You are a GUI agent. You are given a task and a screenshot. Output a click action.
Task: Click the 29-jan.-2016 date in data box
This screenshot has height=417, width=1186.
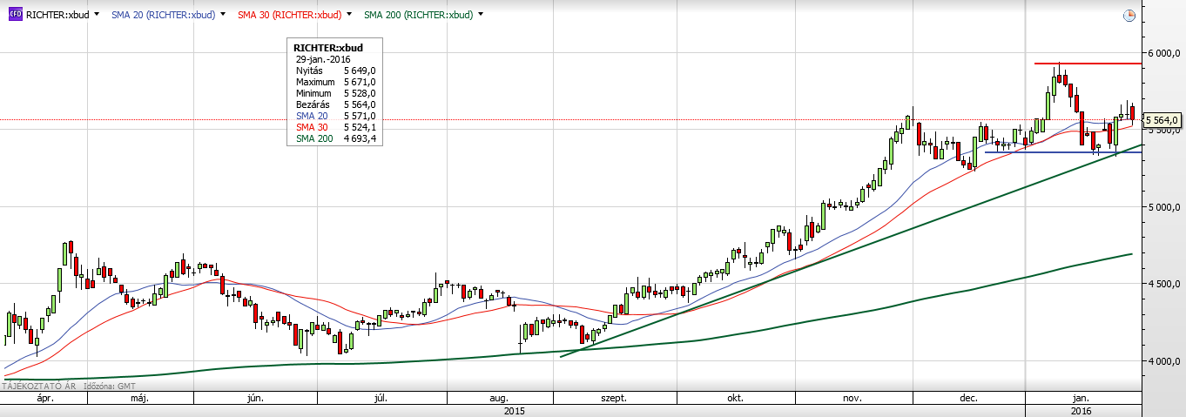(x=322, y=59)
